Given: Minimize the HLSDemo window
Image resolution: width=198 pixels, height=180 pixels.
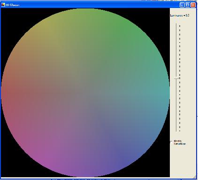Looking at the screenshot, I should [x=182, y=5].
